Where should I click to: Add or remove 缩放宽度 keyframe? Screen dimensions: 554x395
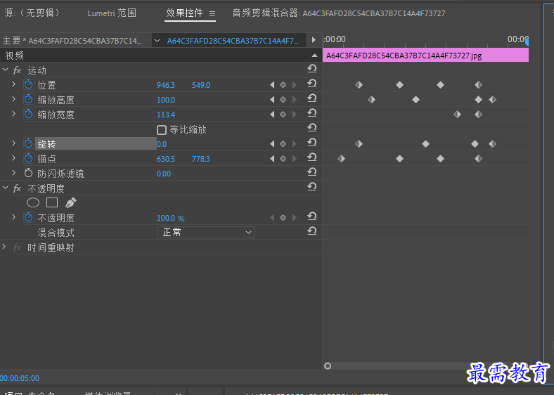(283, 115)
